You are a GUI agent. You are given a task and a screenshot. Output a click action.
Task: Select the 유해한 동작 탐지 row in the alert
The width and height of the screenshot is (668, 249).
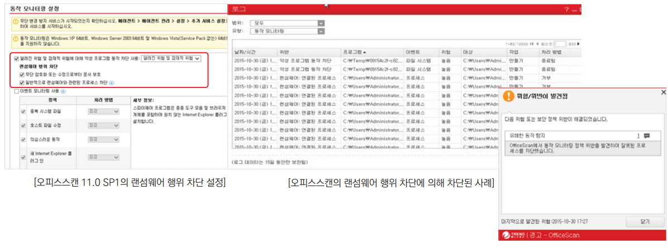583,136
